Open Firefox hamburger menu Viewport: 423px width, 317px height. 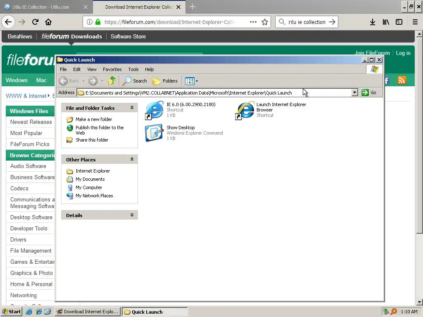(x=415, y=22)
